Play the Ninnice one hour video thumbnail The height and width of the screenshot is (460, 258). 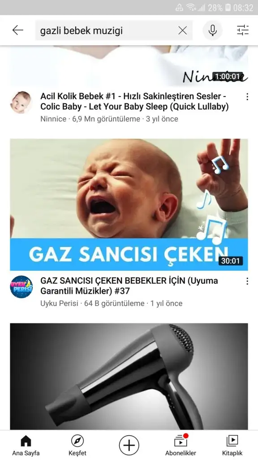129,66
